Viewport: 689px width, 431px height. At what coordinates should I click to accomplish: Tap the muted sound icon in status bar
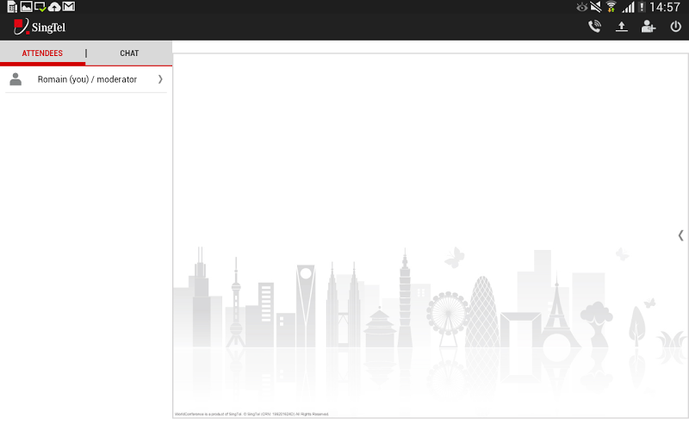coord(596,7)
